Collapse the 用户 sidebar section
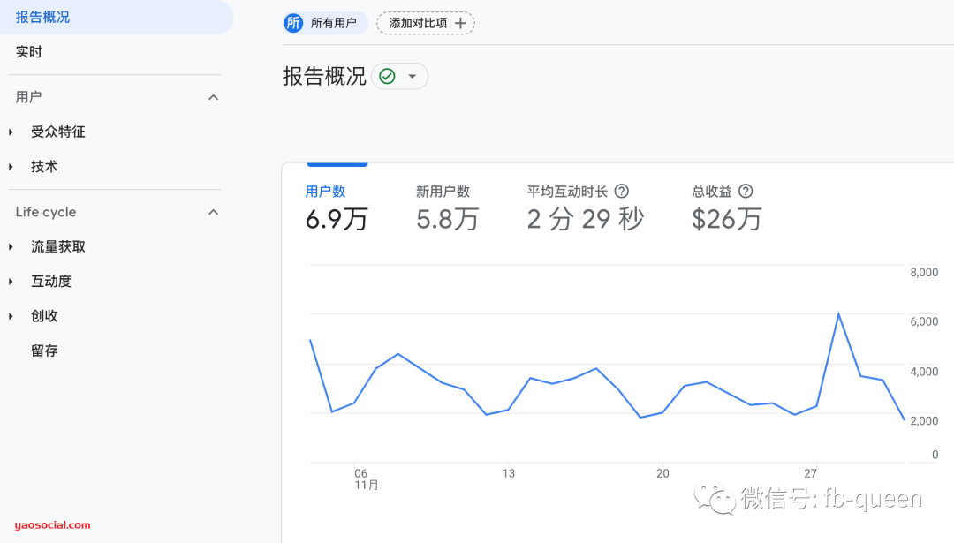The image size is (954, 543). pos(213,97)
